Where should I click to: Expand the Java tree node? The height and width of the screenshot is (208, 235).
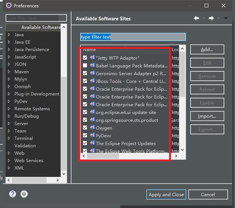click(9, 35)
